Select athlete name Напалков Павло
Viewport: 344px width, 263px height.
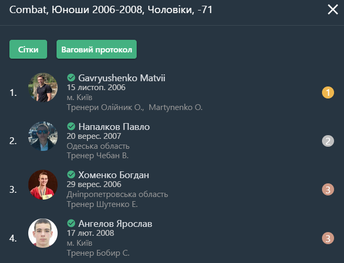pos(114,127)
